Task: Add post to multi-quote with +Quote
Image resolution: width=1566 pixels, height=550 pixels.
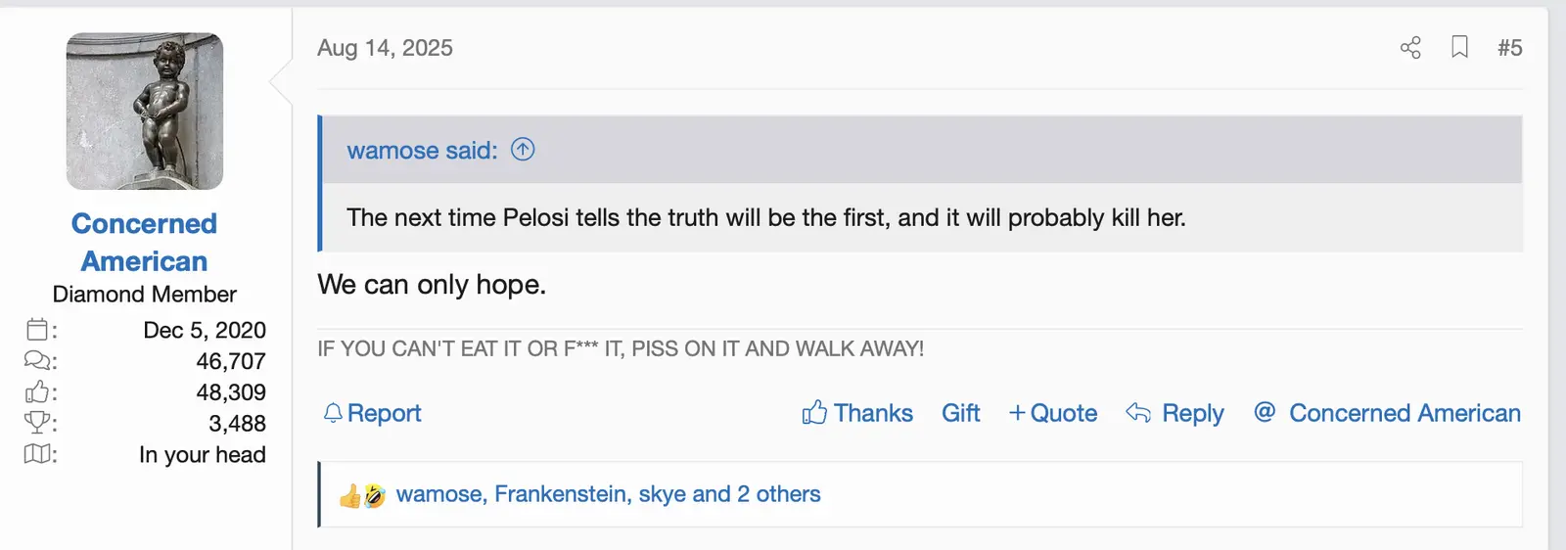Action: 1053,413
